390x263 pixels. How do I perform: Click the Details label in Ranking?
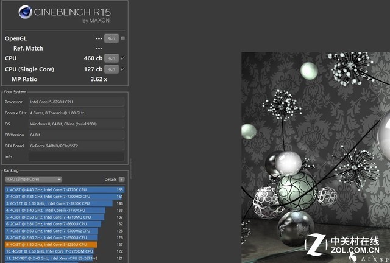tap(110, 180)
